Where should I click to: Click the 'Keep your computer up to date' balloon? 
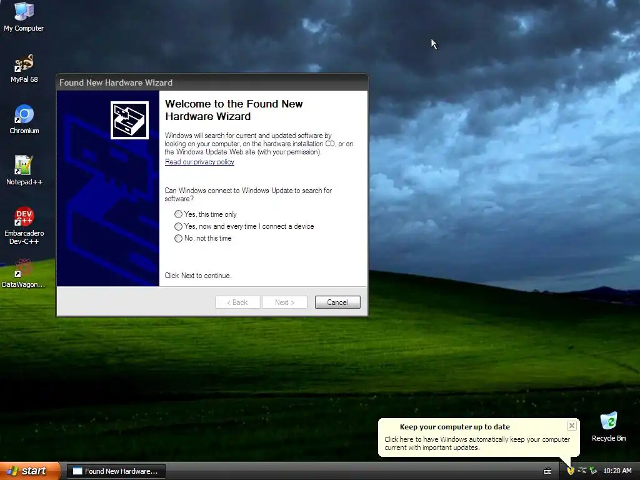pos(478,437)
